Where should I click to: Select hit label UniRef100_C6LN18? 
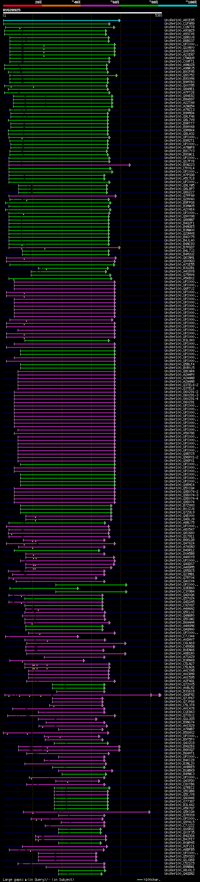click(179, 643)
